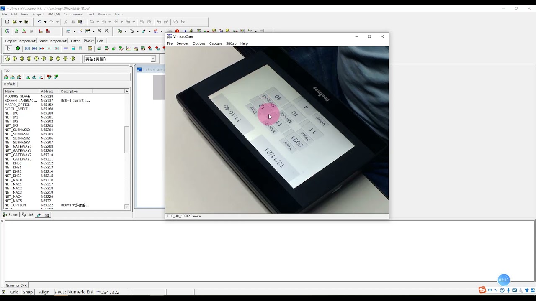Image resolution: width=536 pixels, height=301 pixels.
Task: Open the Component menu
Action: (73, 14)
